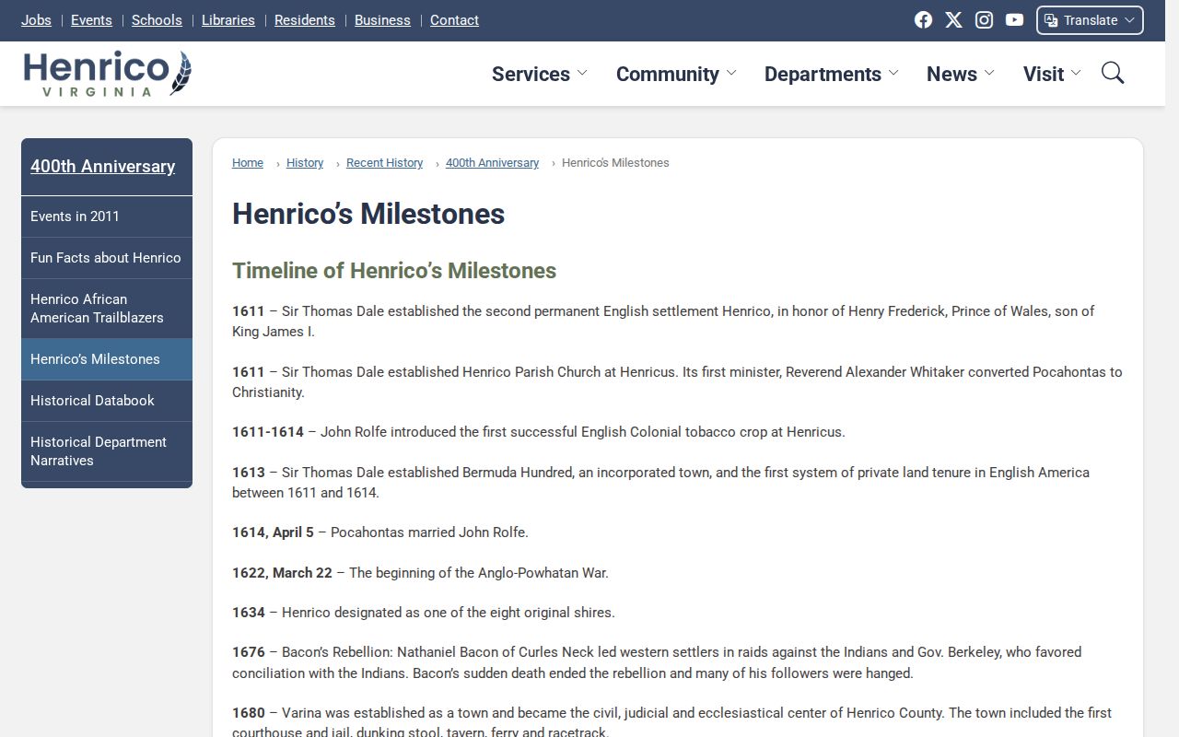Image resolution: width=1179 pixels, height=737 pixels.
Task: Click the 1614, April 5 Pocahontas entry
Action: click(x=380, y=532)
